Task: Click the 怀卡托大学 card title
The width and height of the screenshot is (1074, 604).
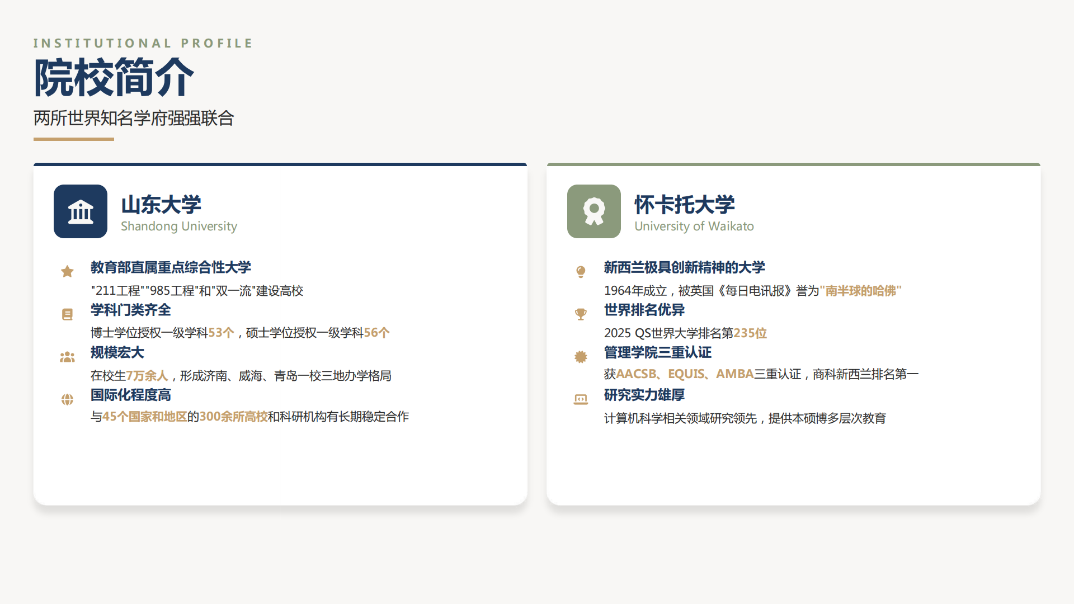Action: point(685,205)
